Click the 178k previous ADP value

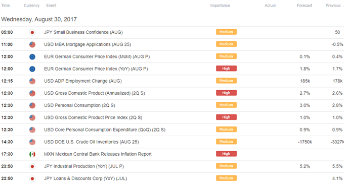click(337, 81)
